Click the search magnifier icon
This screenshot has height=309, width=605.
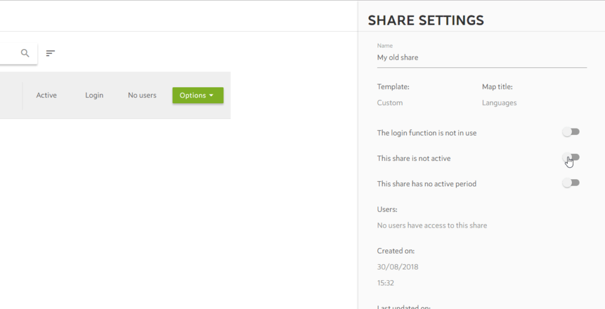tap(25, 53)
